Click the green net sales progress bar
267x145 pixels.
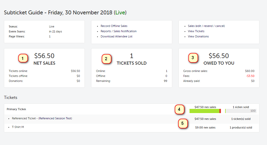204,111
